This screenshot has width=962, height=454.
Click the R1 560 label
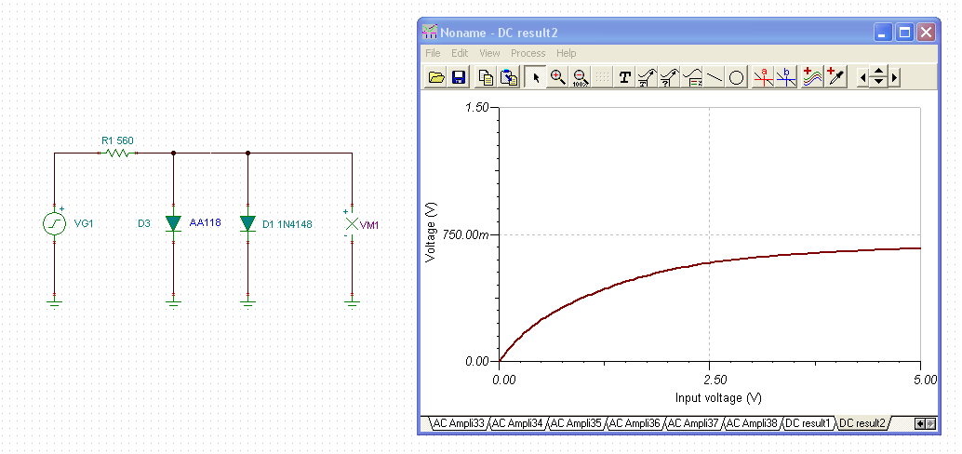coord(117,140)
